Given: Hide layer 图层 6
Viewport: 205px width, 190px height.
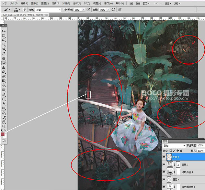Looking at the screenshot, I should pos(164,157).
